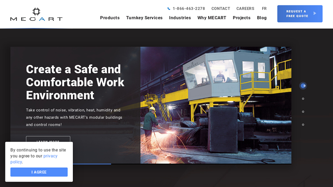333x187 pixels.
Task: Jump to the second slide dot
Action: [303, 98]
